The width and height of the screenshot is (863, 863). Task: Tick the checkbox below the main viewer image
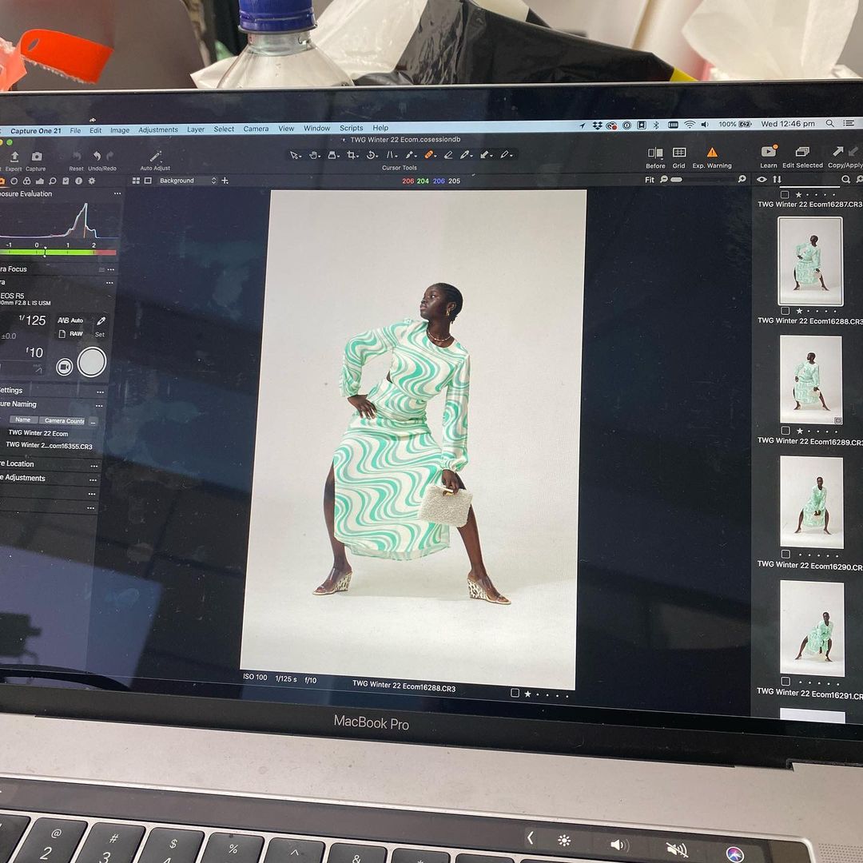coord(515,693)
